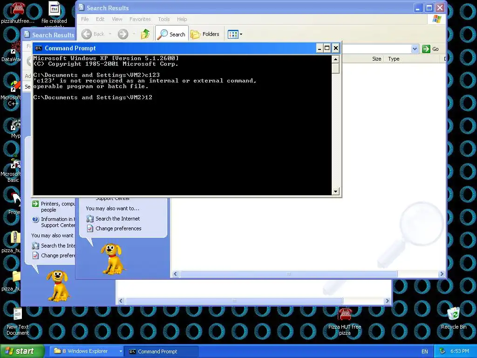
Task: Click the Go button next to address bar
Action: (430, 48)
